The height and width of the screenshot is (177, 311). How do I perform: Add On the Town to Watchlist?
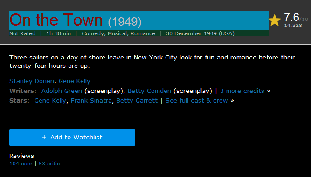click(72, 138)
